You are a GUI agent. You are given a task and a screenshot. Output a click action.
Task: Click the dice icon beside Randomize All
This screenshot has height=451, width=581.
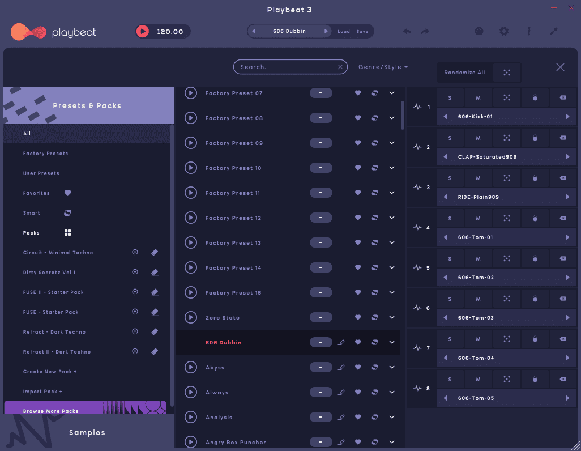506,73
